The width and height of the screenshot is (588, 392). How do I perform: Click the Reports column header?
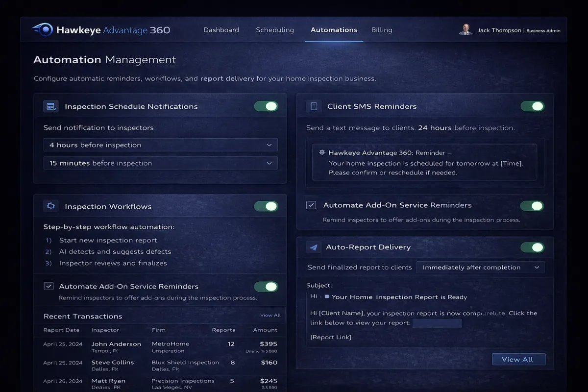[223, 330]
